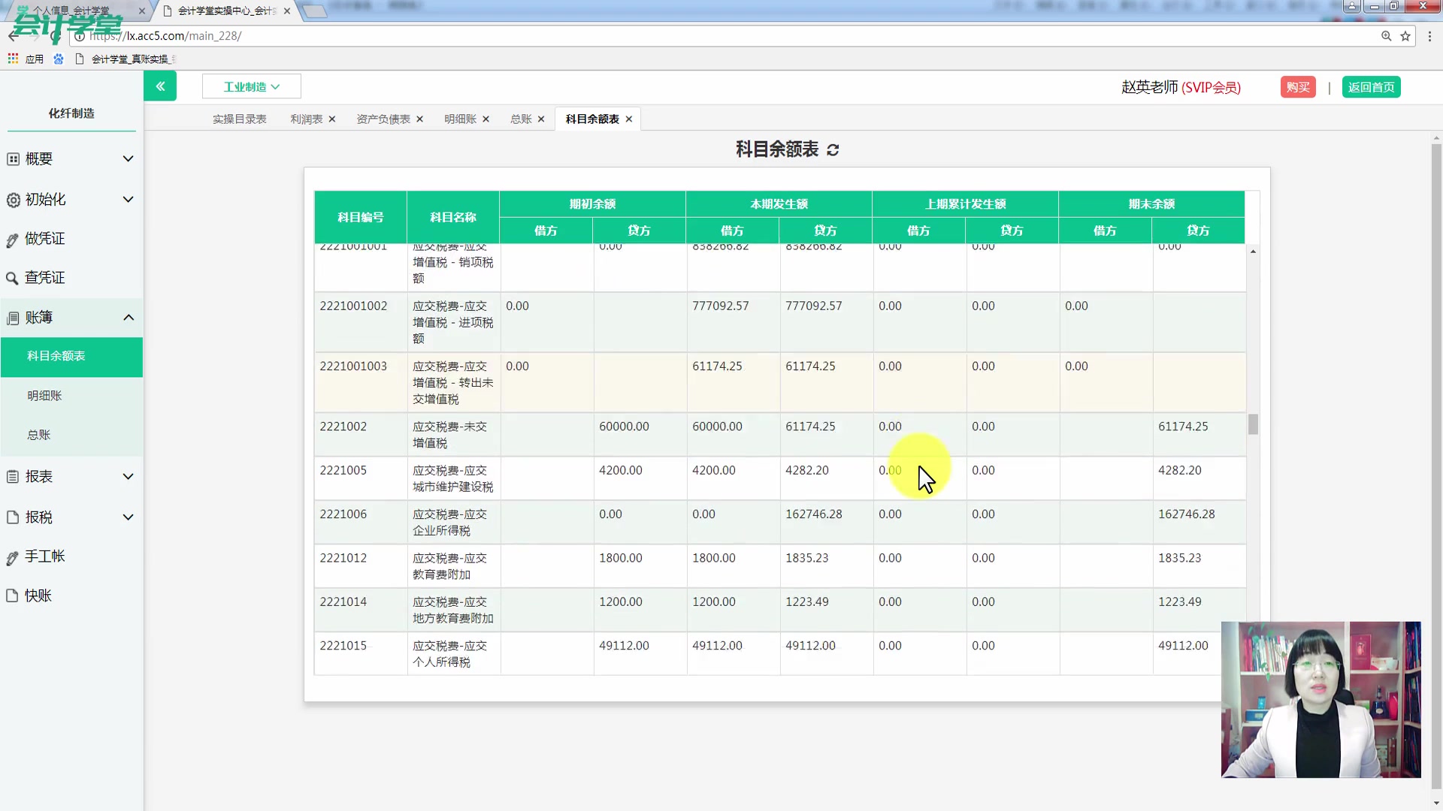This screenshot has height=811, width=1443.
Task: Open the Baidu bookmark icon on bookmarks bar
Action: [59, 59]
